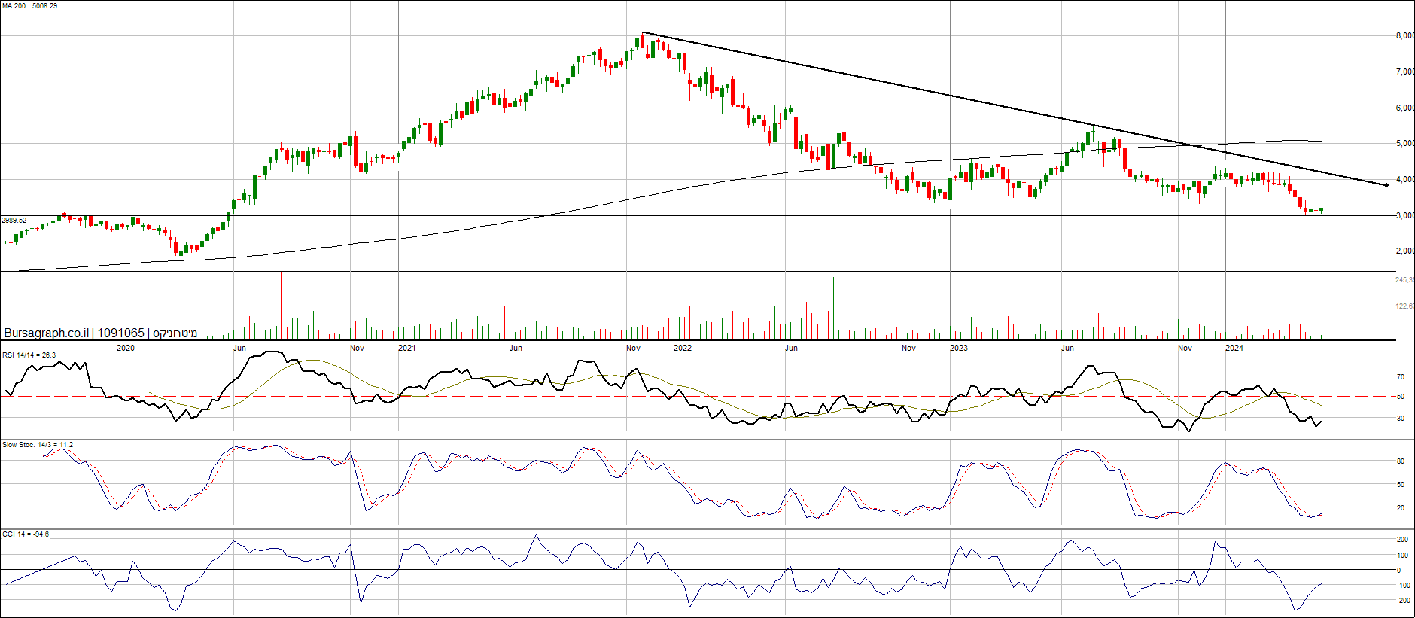1415x618 pixels.
Task: Click the CCI -200 level axis label
Action: coord(1403,601)
